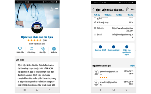Tap share icon on doctor banner

51,9
